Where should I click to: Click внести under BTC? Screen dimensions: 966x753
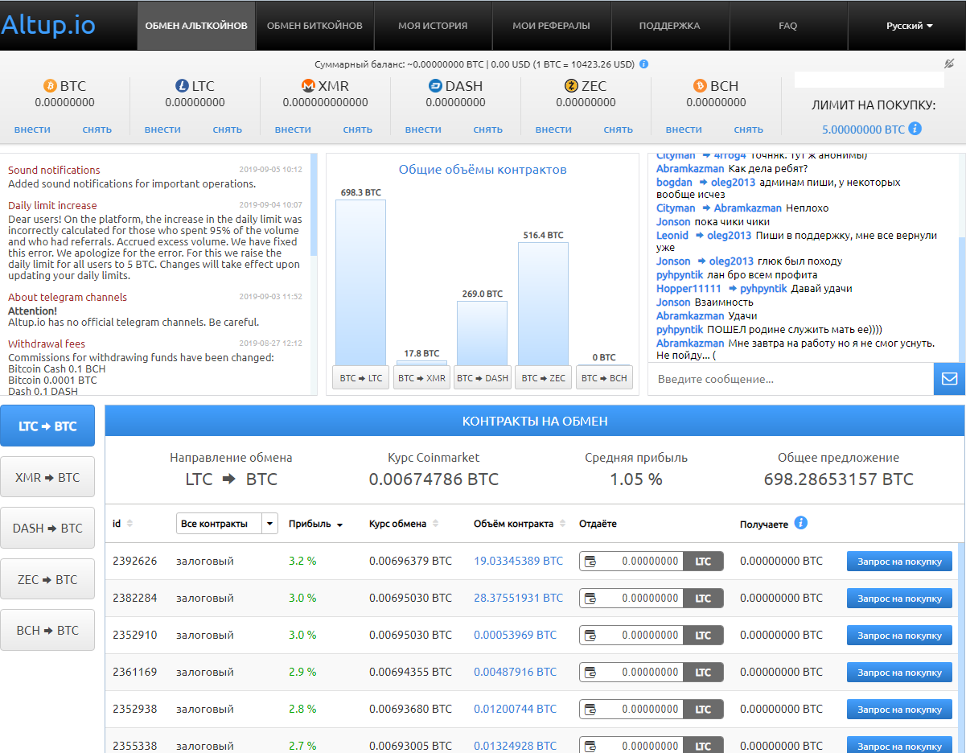(32, 130)
